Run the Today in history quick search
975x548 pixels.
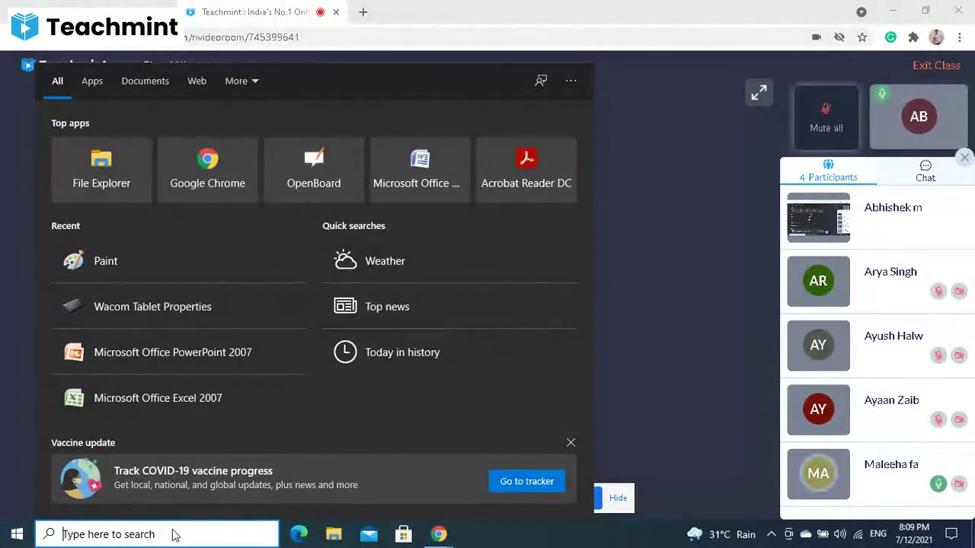tap(449, 352)
